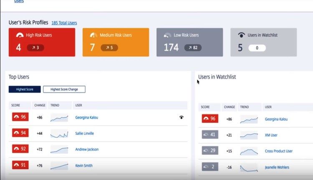Click trend sparkline for Cross Product User
The image size is (313, 180).
(249, 152)
